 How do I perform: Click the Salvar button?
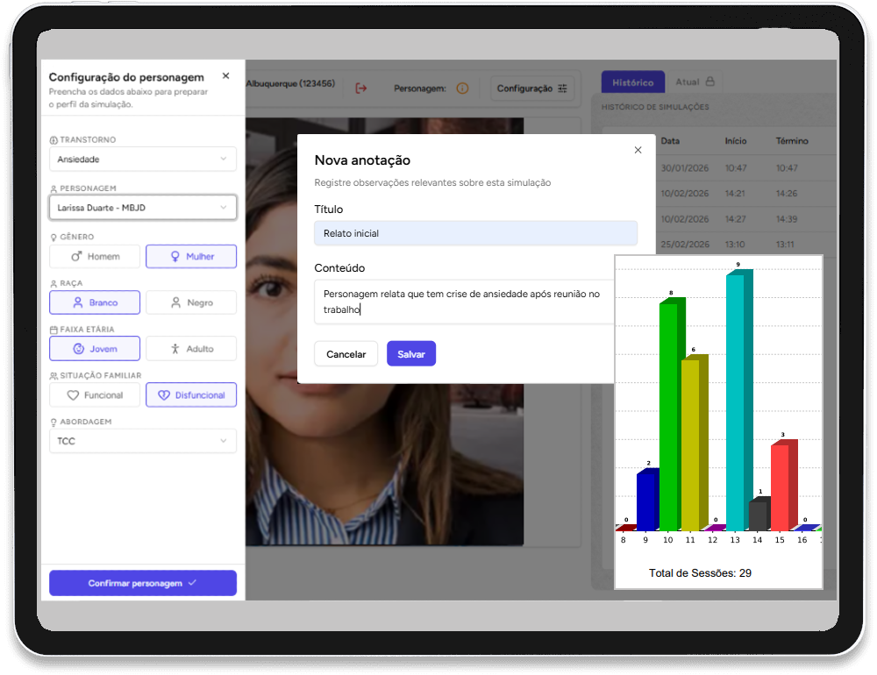[x=411, y=354]
